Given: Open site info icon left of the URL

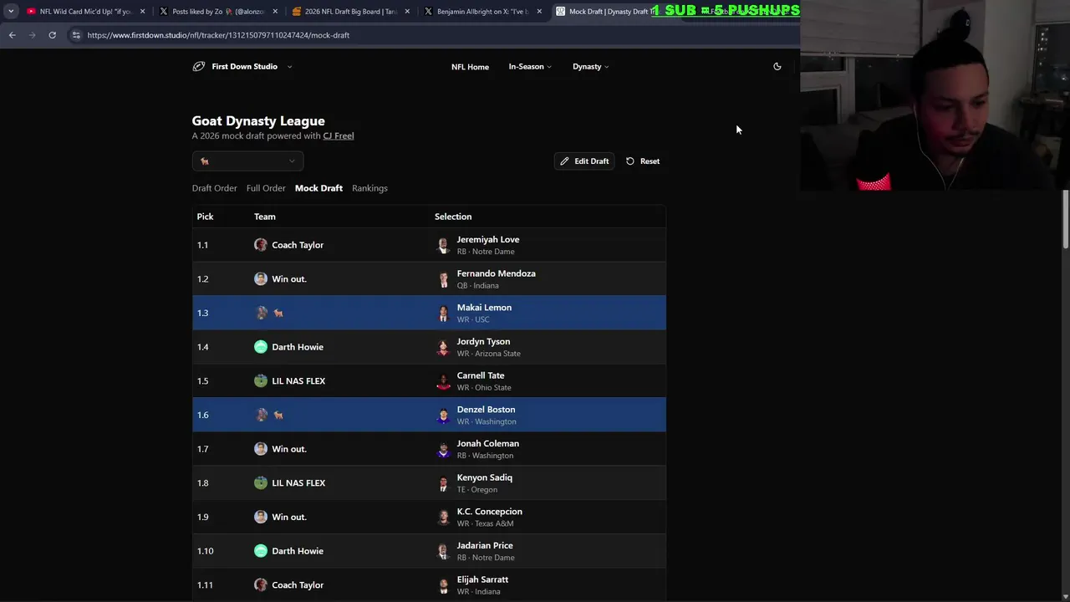Looking at the screenshot, I should (76, 35).
